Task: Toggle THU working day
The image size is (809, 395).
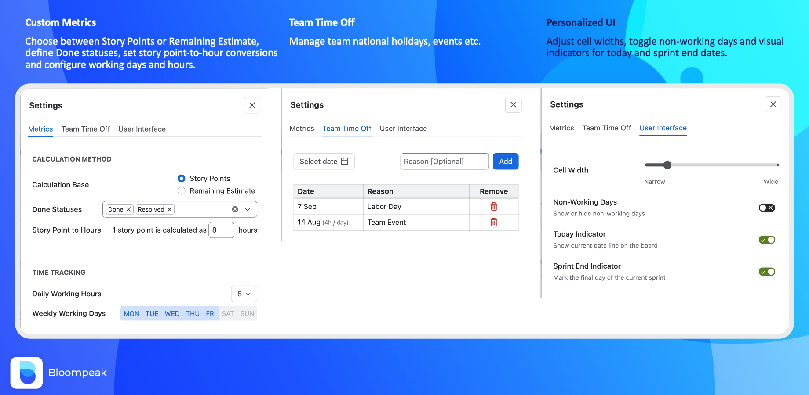Action: [193, 314]
